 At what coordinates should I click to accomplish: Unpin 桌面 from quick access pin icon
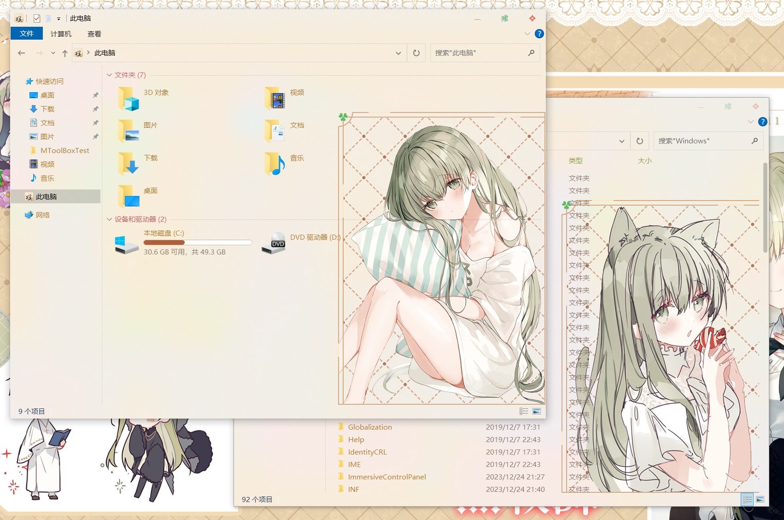95,95
